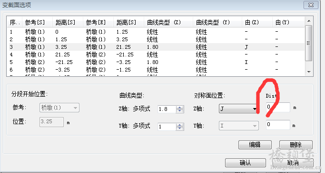Close the 变截面选项 dialog
The height and width of the screenshot is (173, 325).
(x=311, y=5)
